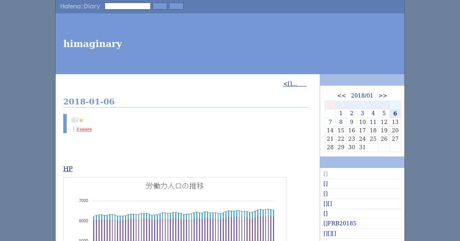This screenshot has height=241, width=460.
Task: Focus the search input field in header
Action: pos(128,6)
